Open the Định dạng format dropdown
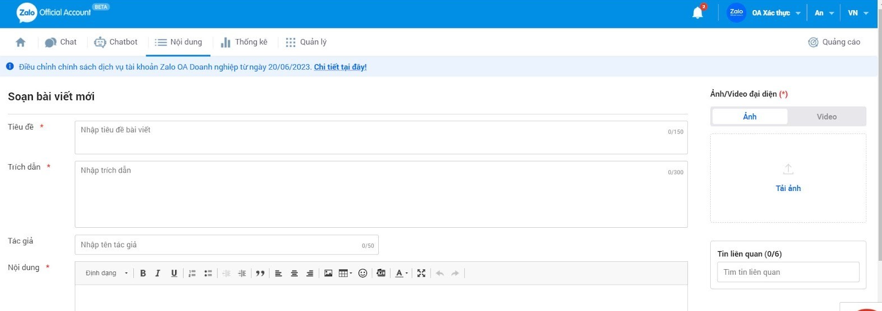This screenshot has height=311, width=882. (x=107, y=273)
